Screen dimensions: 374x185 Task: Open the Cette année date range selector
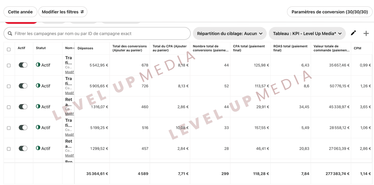[20, 12]
